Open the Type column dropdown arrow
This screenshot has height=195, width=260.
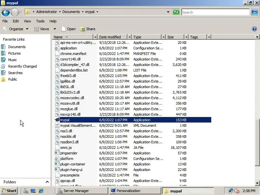(163, 37)
